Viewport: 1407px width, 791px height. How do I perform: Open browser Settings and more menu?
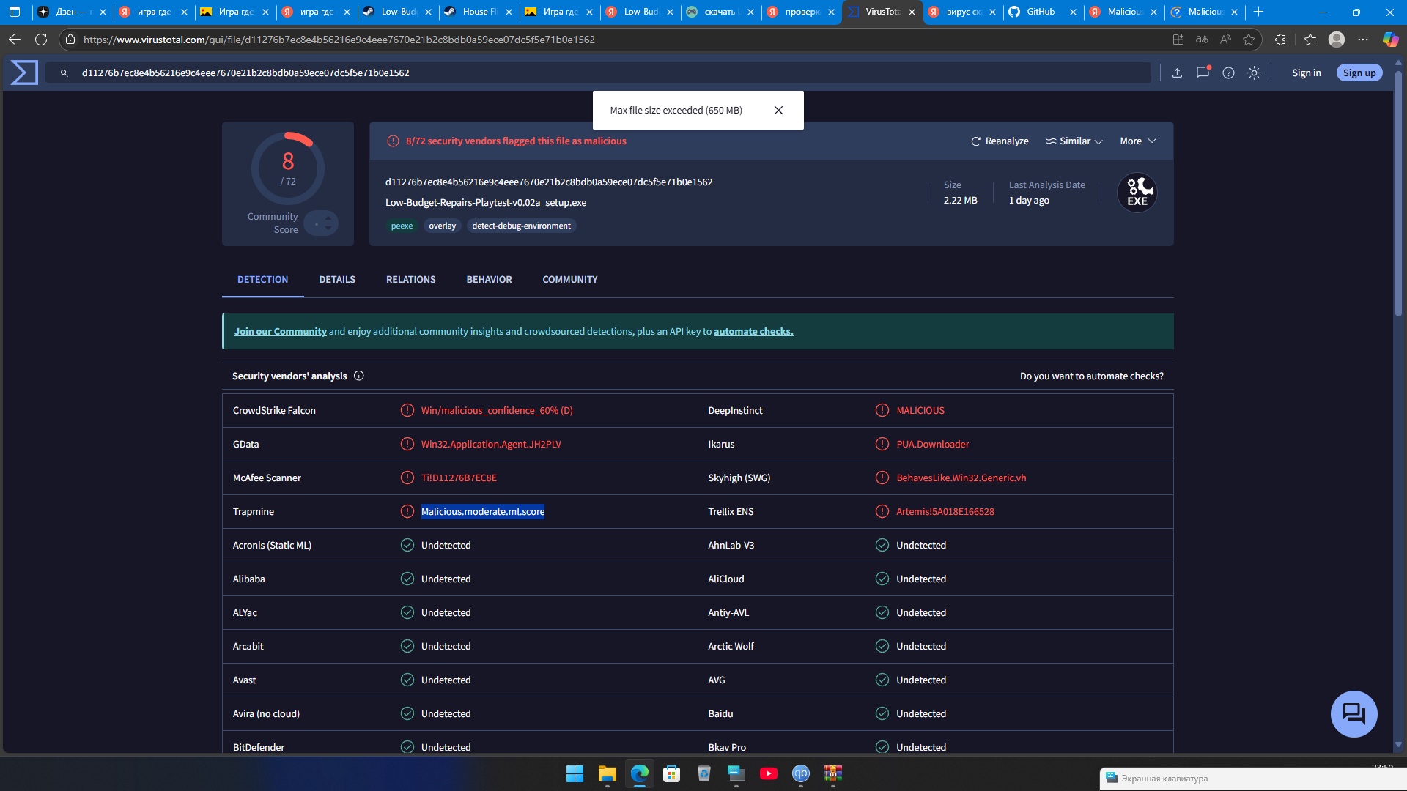coord(1362,40)
